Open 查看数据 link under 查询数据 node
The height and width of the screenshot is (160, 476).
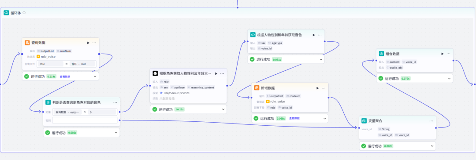point(65,76)
